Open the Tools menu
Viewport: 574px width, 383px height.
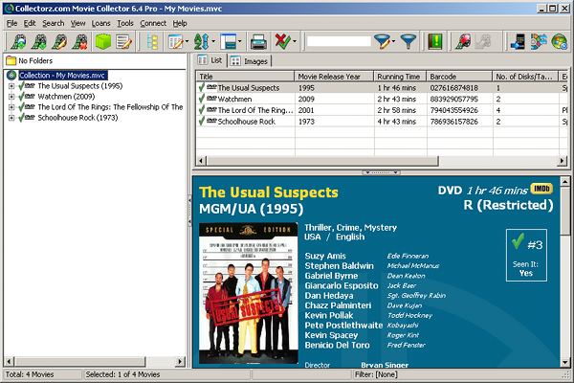click(x=125, y=23)
